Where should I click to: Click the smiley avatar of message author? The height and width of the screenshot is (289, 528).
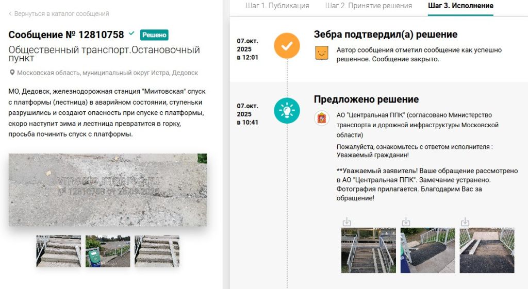coord(322,53)
